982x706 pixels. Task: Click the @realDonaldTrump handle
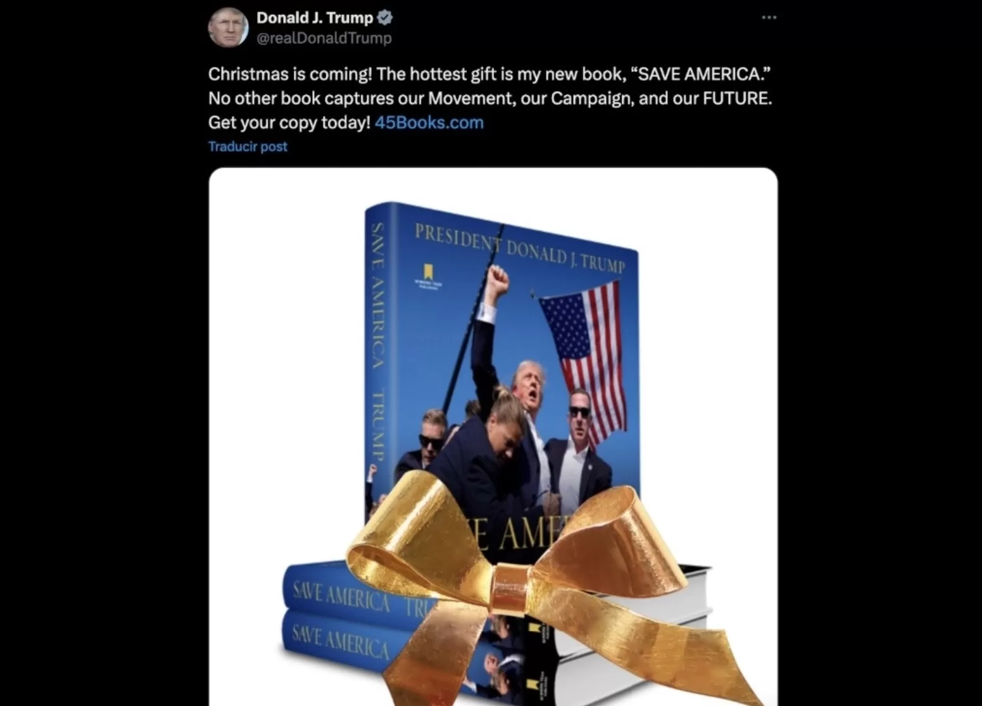point(324,38)
